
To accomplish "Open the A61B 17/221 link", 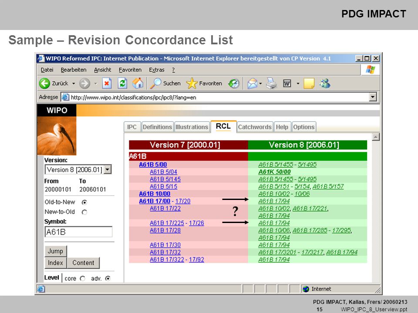I will click(x=310, y=208).
